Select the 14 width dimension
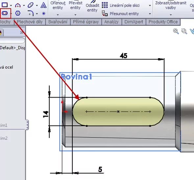This screenshot has width=194, height=180. (x=46, y=114)
